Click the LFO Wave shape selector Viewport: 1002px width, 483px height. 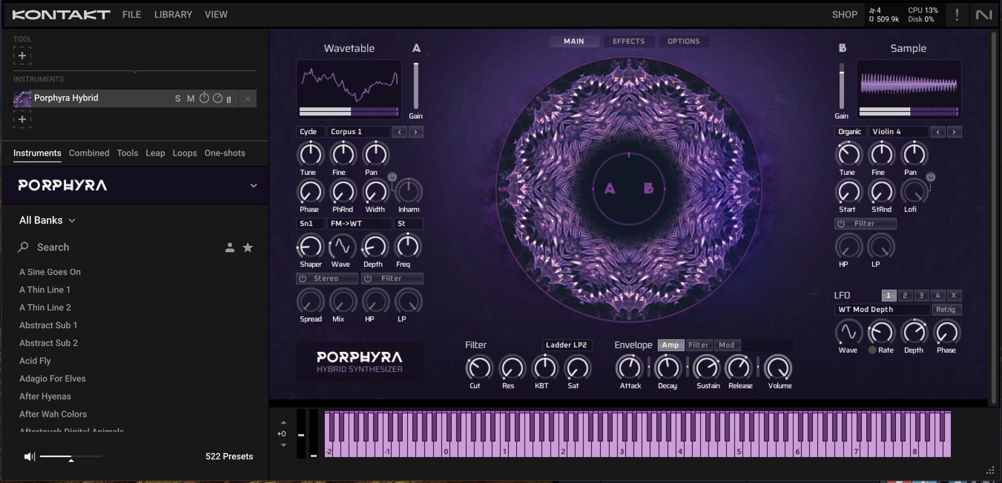pyautogui.click(x=848, y=332)
